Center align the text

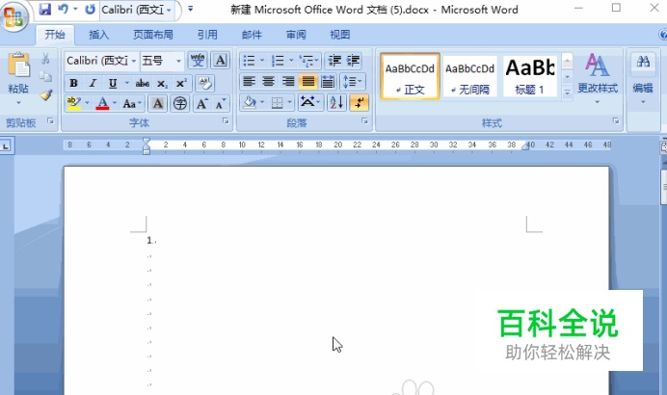tap(268, 81)
